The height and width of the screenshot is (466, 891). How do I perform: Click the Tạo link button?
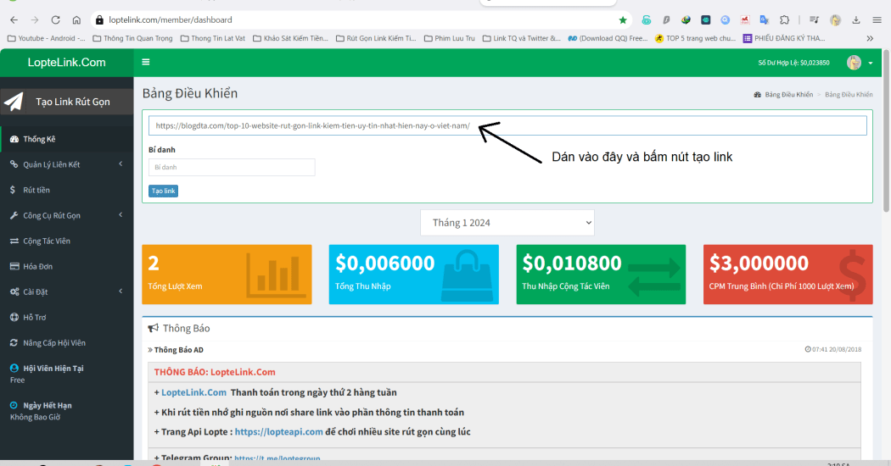click(x=163, y=191)
